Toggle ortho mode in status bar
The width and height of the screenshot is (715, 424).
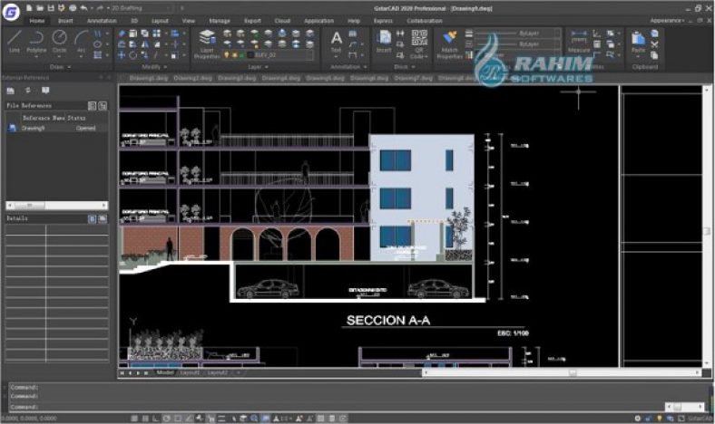156,418
